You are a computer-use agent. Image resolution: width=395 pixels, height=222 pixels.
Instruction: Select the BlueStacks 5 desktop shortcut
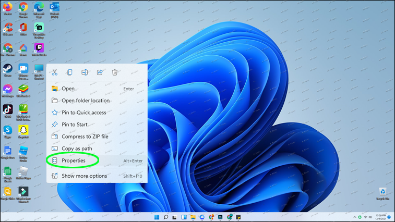tap(23, 91)
